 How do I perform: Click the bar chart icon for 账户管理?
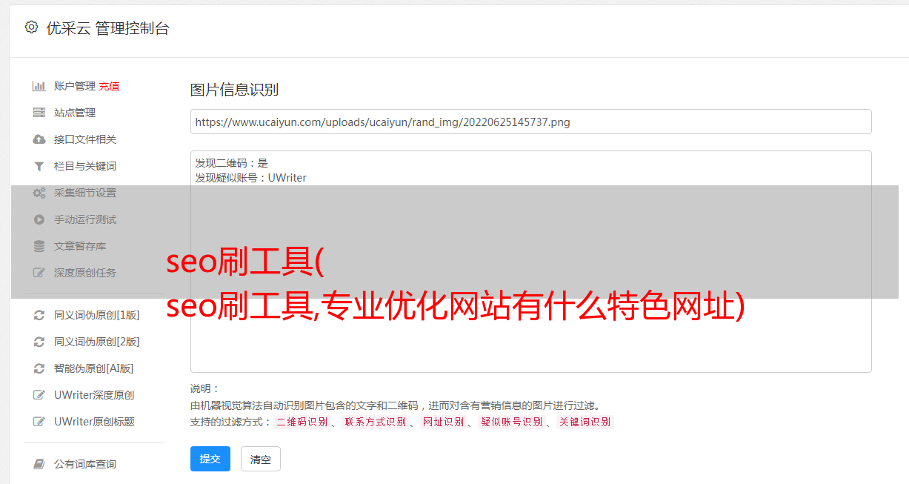pyautogui.click(x=39, y=86)
